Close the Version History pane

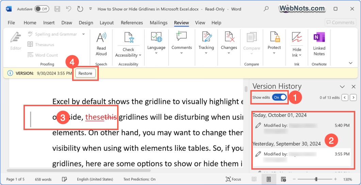point(354,87)
